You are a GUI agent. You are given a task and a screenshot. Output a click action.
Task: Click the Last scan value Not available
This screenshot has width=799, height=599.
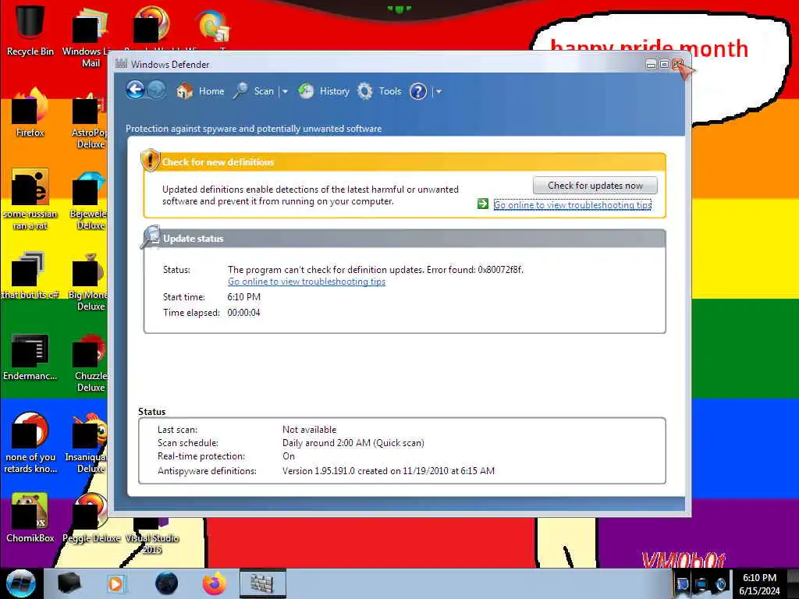click(309, 430)
